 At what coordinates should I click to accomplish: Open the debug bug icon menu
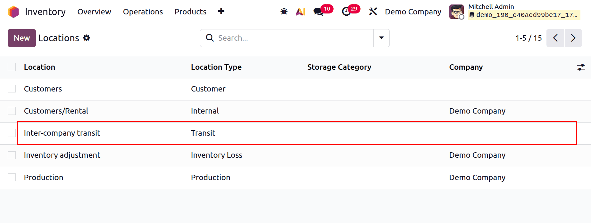point(284,12)
